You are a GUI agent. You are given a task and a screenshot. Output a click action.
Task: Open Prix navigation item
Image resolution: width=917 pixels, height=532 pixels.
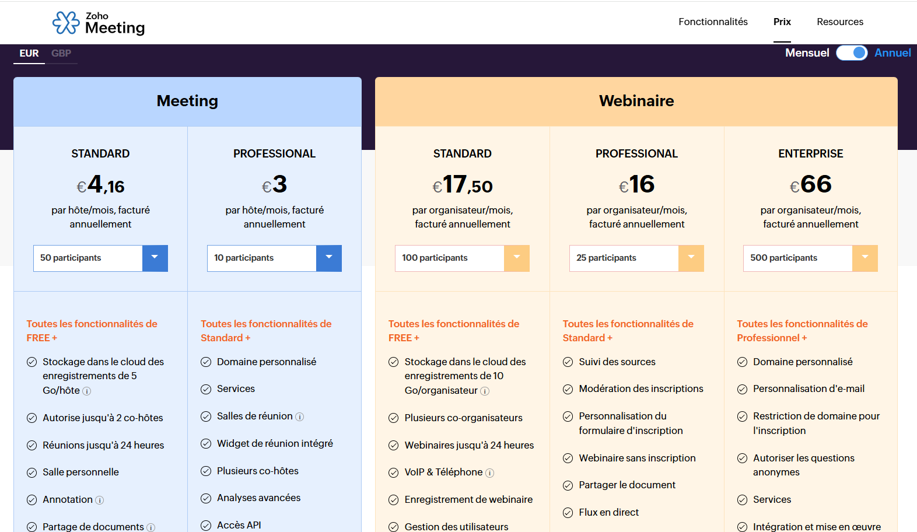click(782, 22)
